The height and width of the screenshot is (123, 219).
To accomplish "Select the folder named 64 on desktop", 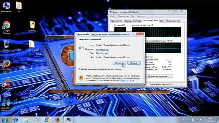I will click(19, 7).
